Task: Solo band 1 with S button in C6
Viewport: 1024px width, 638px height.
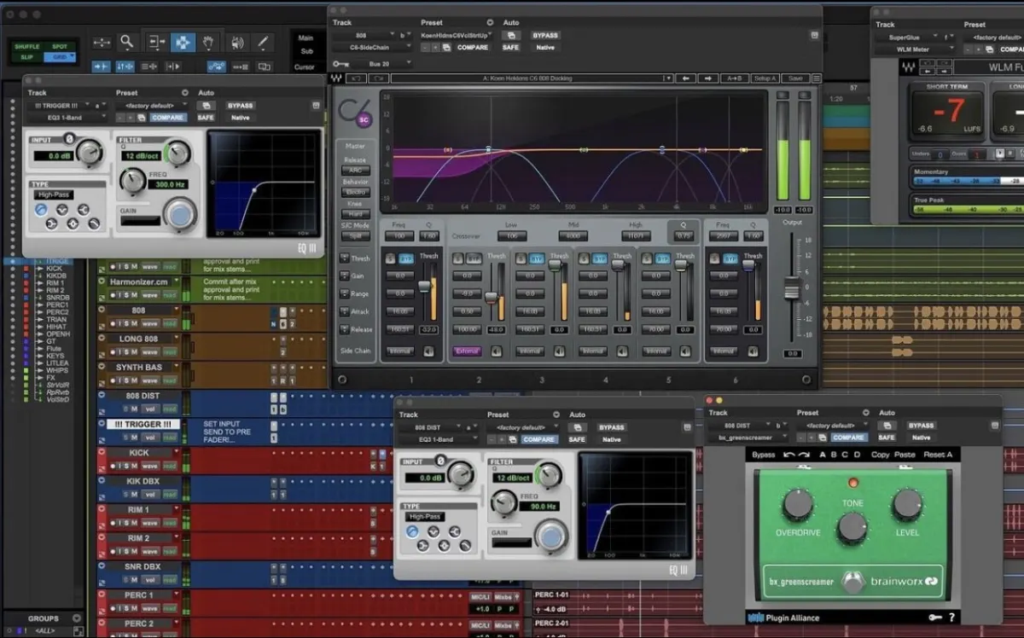Action: point(390,258)
